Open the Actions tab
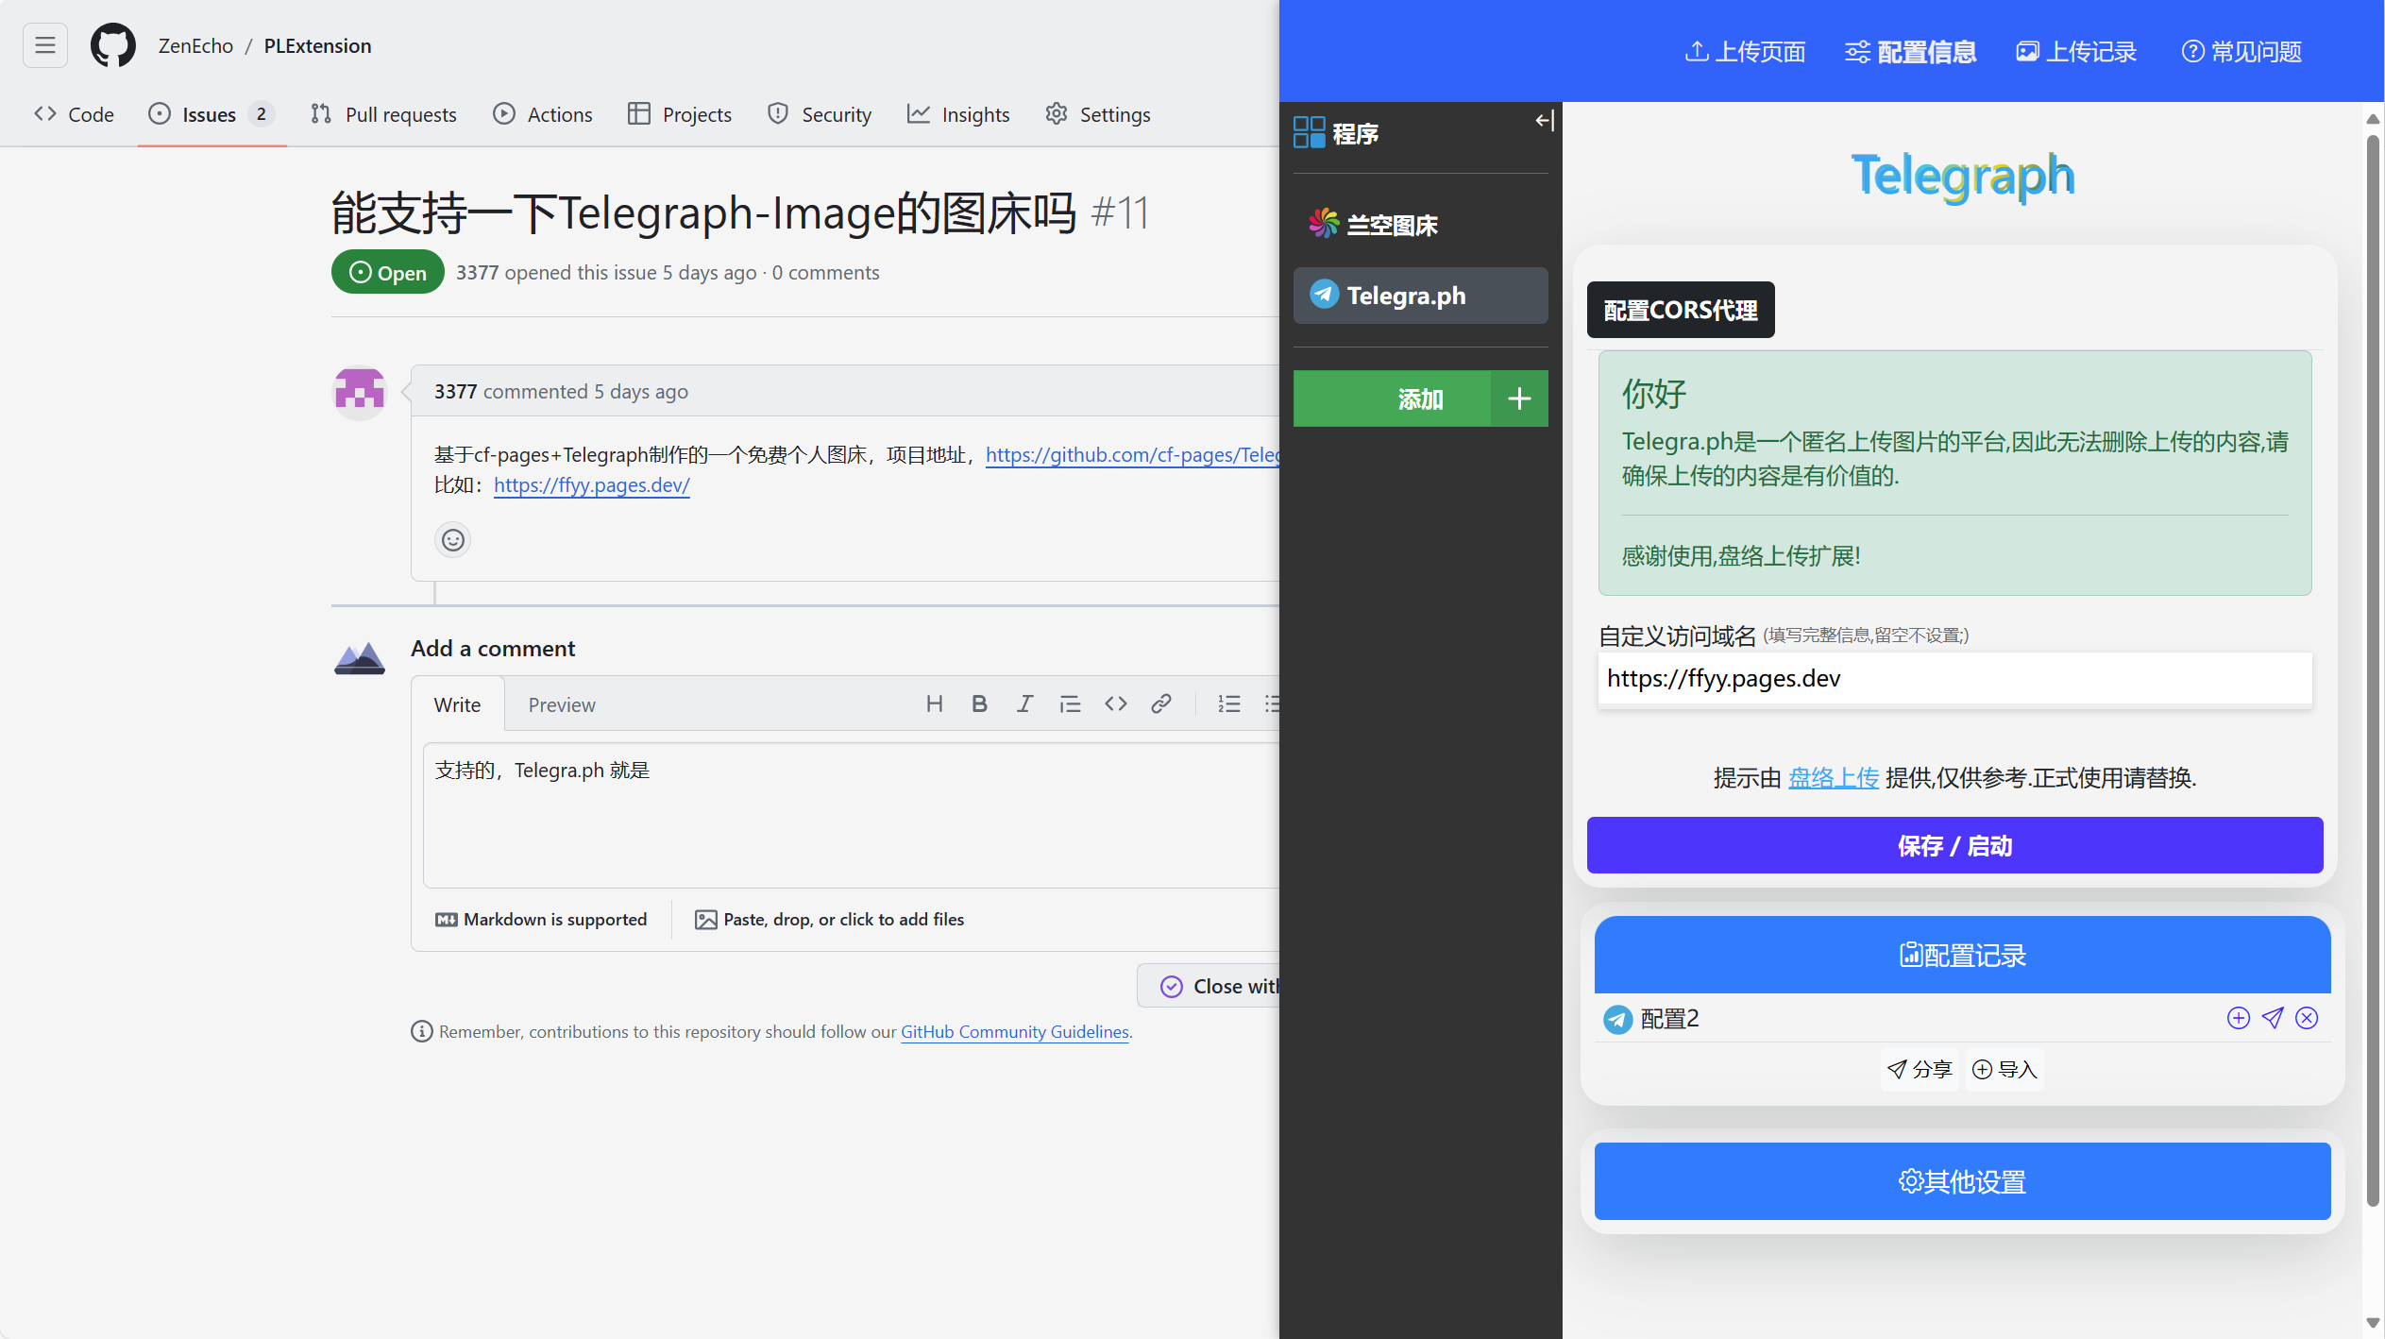This screenshot has height=1339, width=2385. pyautogui.click(x=543, y=114)
